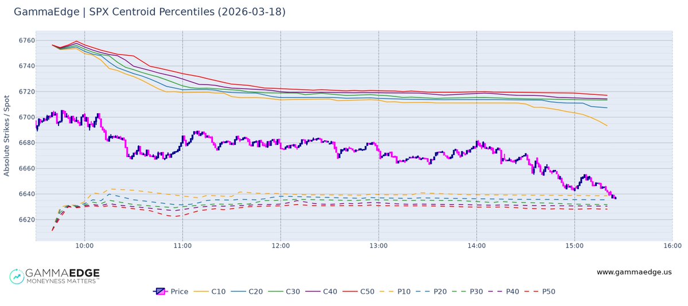688x306 pixels.
Task: Click the 15:00 x-axis tick label
Action: (x=574, y=246)
